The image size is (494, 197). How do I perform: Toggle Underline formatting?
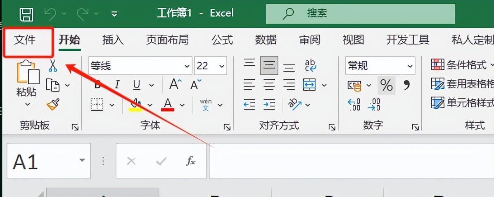click(136, 85)
